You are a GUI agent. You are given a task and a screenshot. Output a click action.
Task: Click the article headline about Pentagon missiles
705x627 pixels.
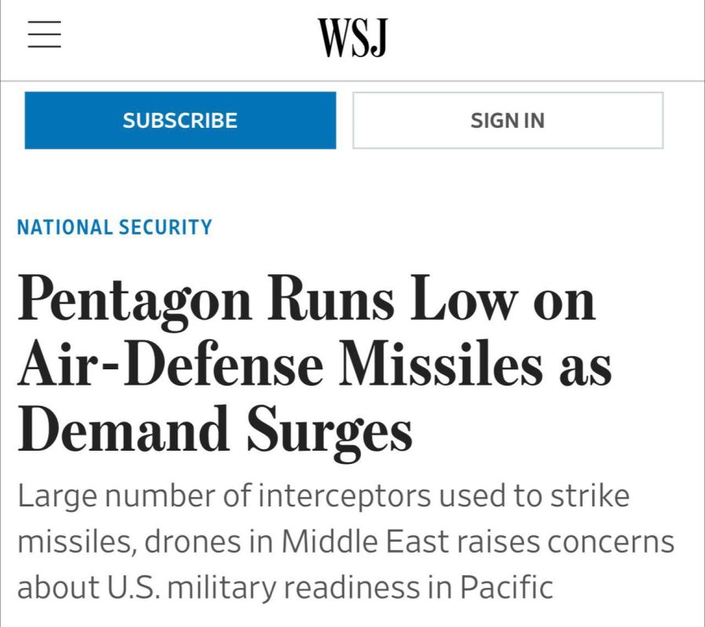[314, 365]
